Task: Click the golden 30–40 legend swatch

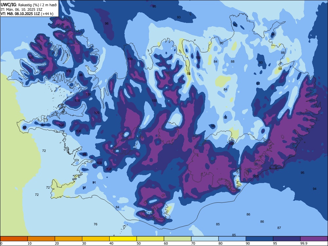Action: point(96,239)
